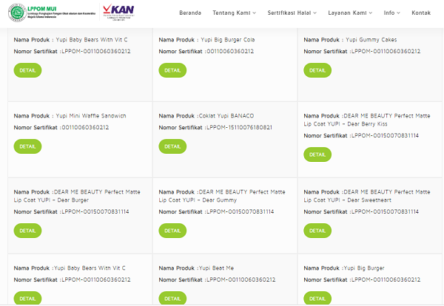Screen dimensions: 444x306
Task: Open Detail for Coklat Yupi BANACO
Action: (172, 146)
